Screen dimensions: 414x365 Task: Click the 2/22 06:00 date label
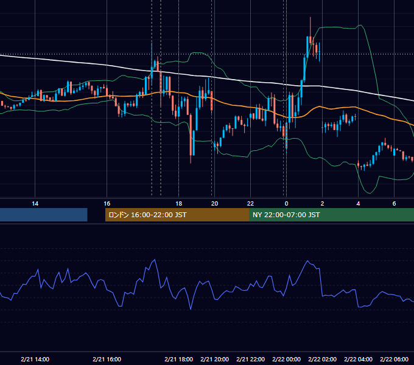click(x=394, y=359)
